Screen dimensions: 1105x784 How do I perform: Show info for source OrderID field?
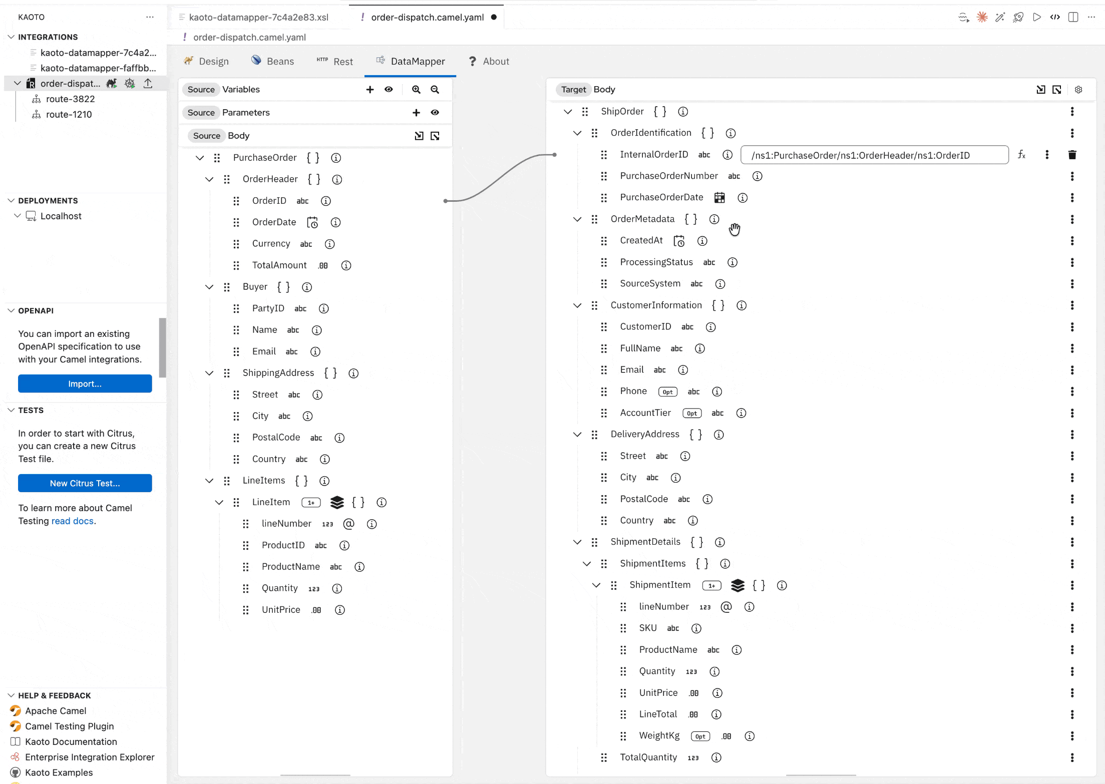point(326,201)
